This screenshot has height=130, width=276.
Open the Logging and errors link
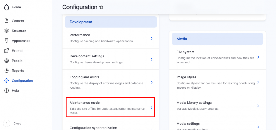click(x=84, y=77)
